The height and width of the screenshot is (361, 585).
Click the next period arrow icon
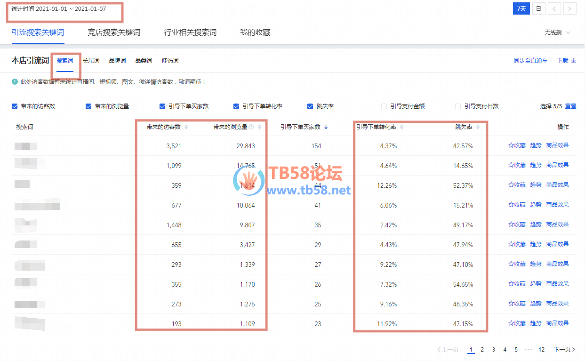click(570, 8)
